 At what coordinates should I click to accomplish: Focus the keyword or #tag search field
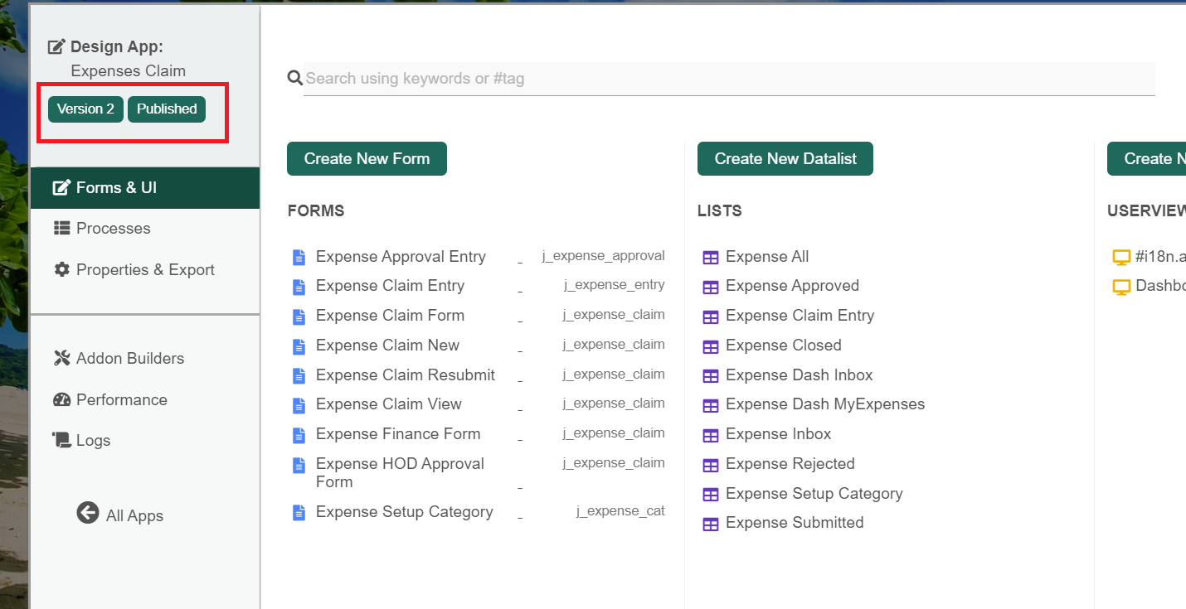tap(728, 79)
